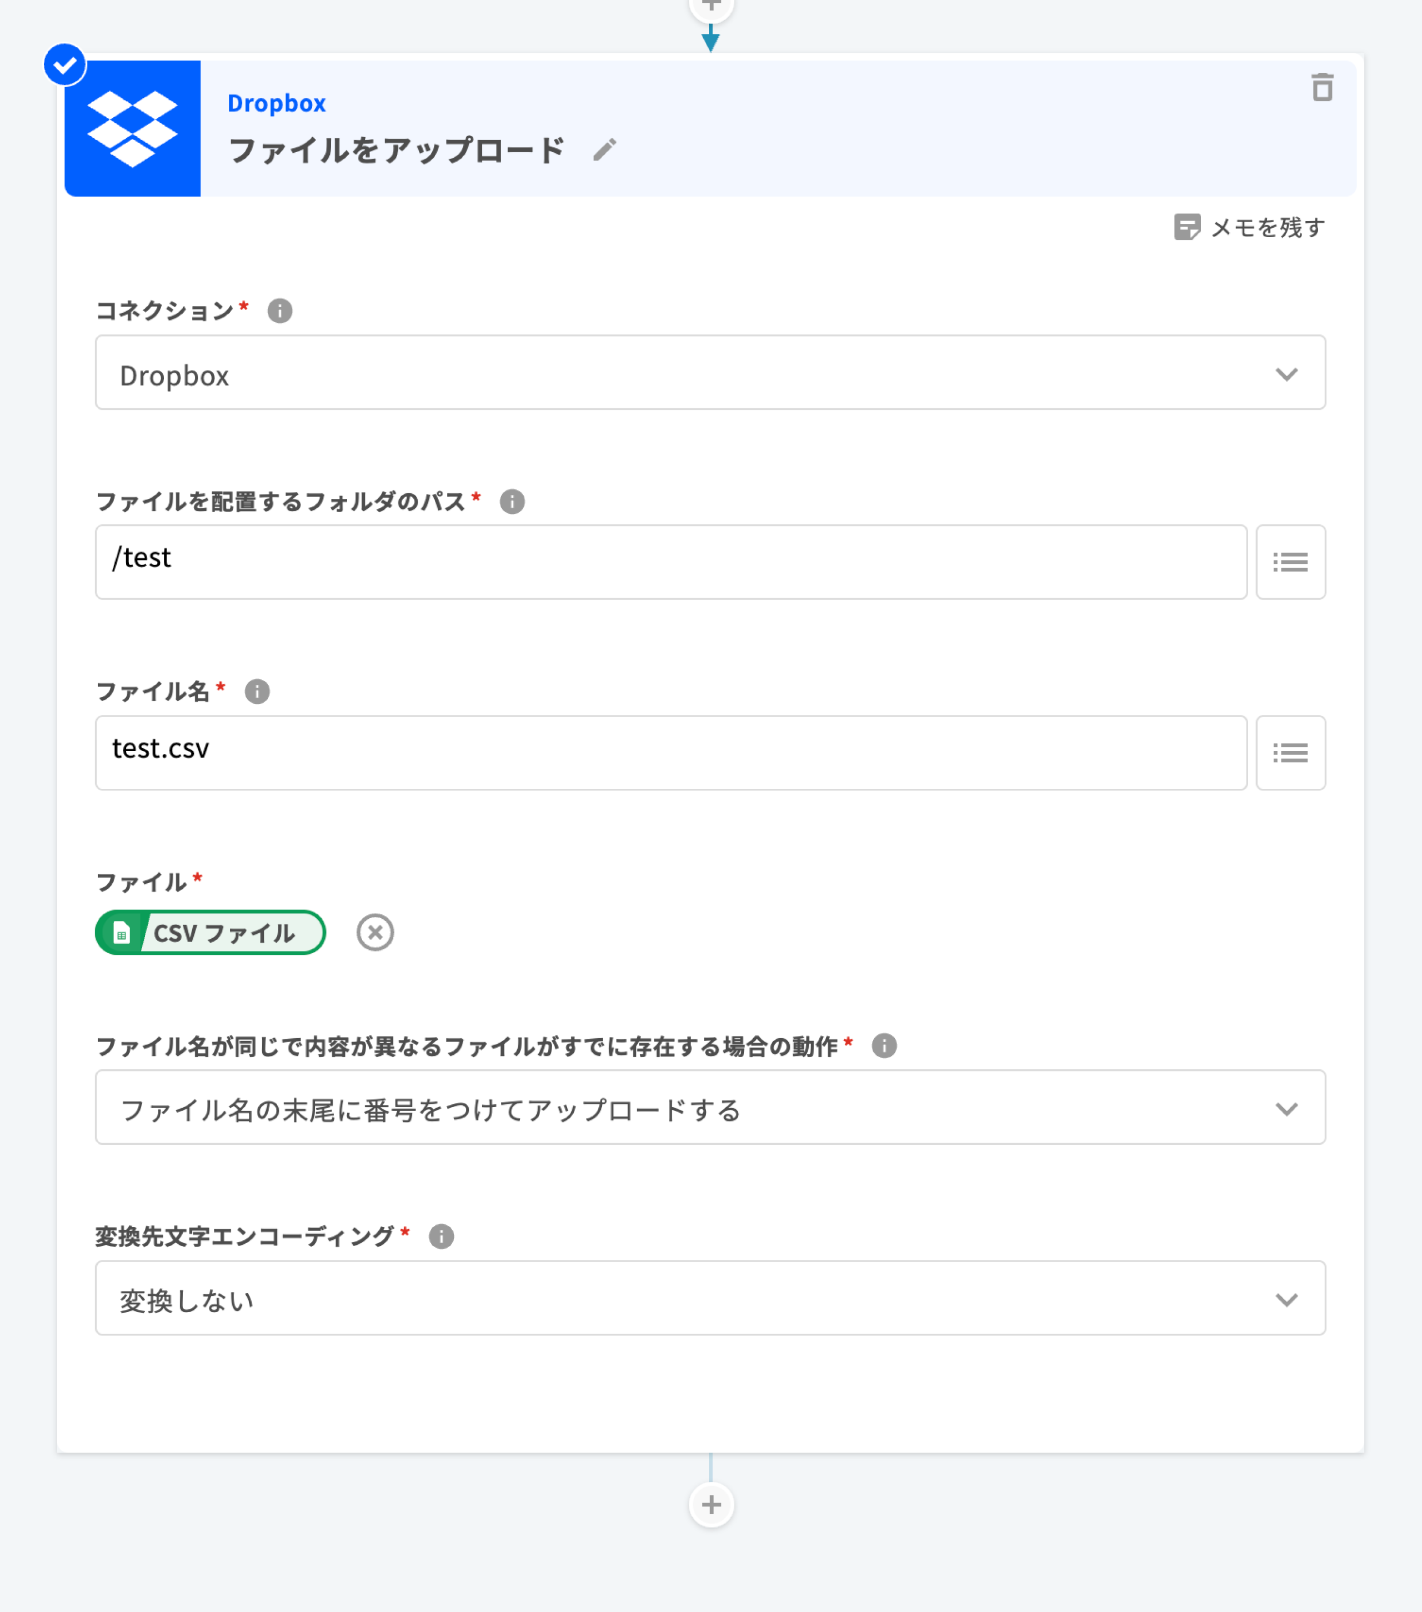
Task: Add a step with the bottom plus button
Action: 710,1505
